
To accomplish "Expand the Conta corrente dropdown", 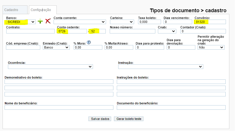I will click(80, 22).
